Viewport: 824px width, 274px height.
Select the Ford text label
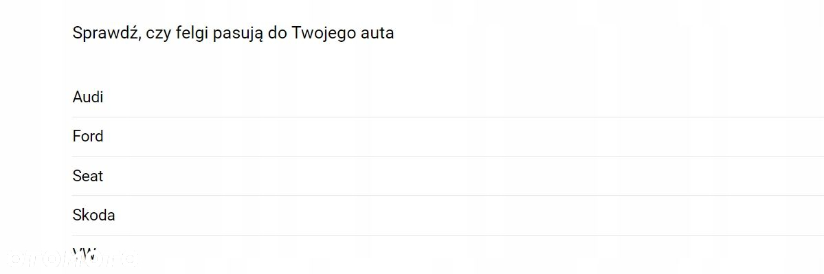88,137
